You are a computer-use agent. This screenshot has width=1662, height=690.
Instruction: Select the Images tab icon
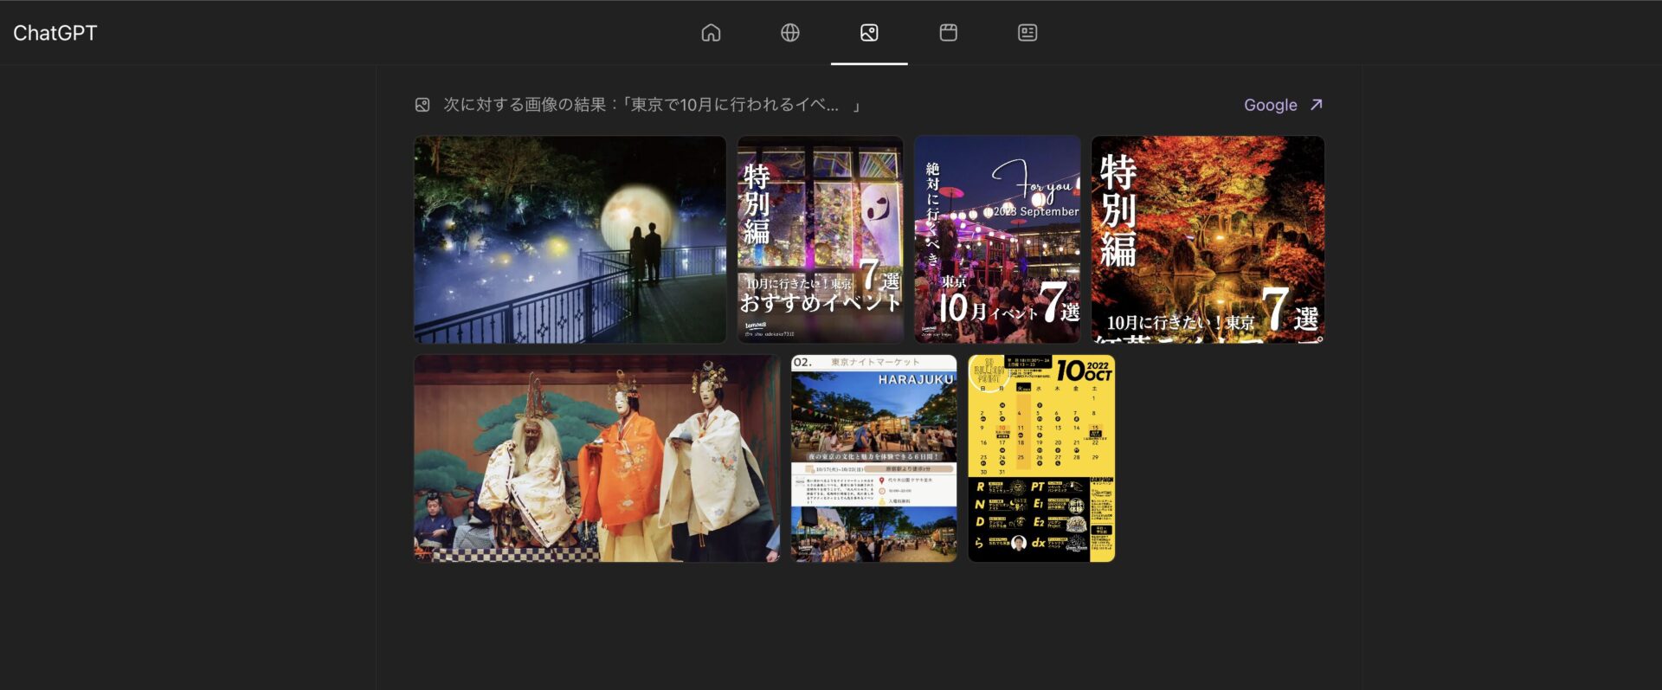(869, 33)
